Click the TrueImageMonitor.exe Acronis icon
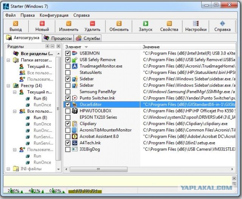Image resolution: width=242 pixels, height=199 pixels. point(75,66)
